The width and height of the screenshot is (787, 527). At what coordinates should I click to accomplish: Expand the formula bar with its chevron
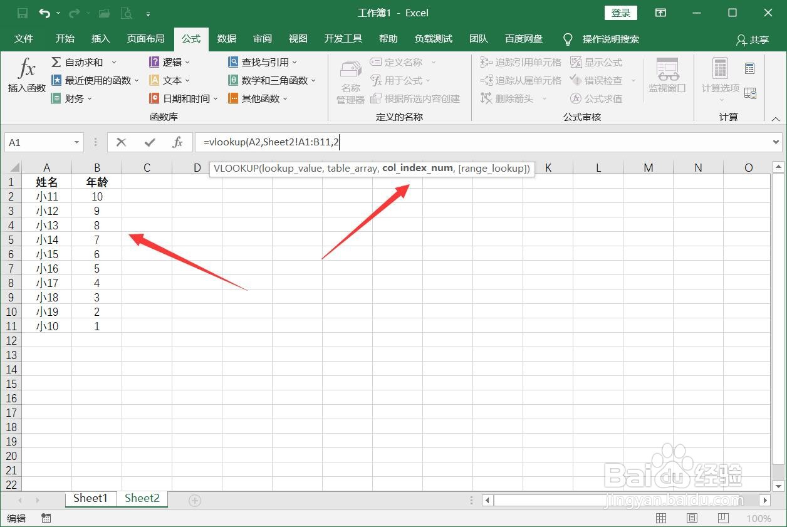coord(777,142)
